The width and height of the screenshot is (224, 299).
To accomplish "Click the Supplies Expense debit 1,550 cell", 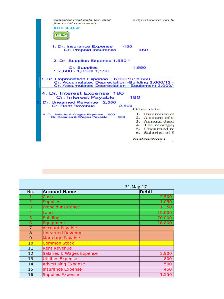I will pos(157,274).
